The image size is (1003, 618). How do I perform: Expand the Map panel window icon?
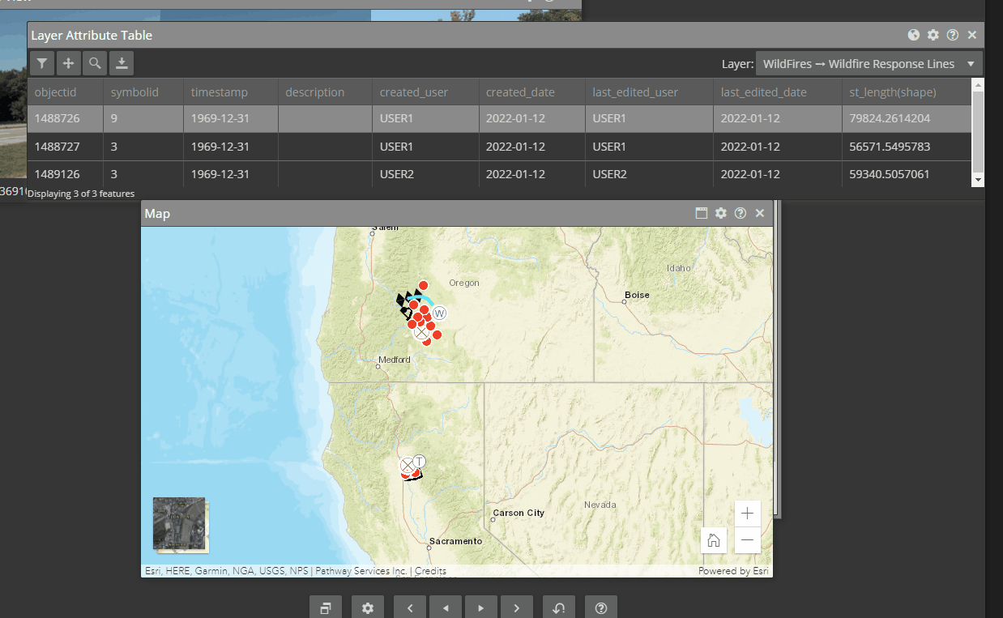(702, 213)
